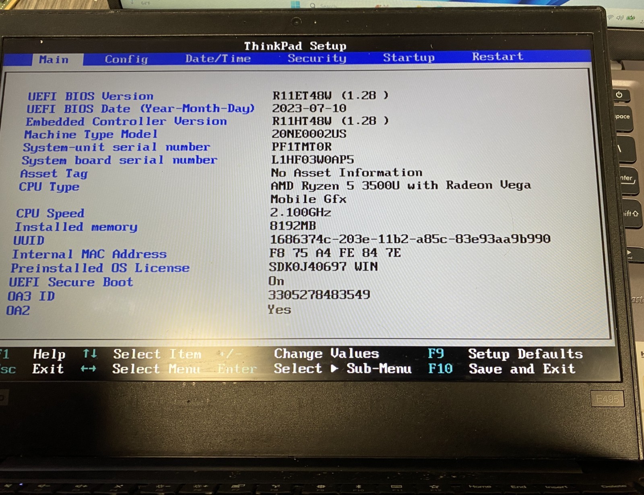The width and height of the screenshot is (644, 495).
Task: Click license value SDK0J40697 WIN
Action: point(324,267)
